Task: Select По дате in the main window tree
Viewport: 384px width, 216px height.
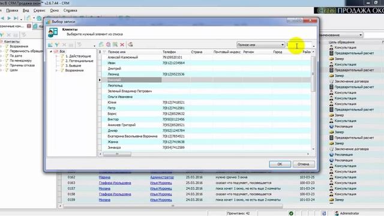Action: [16, 56]
